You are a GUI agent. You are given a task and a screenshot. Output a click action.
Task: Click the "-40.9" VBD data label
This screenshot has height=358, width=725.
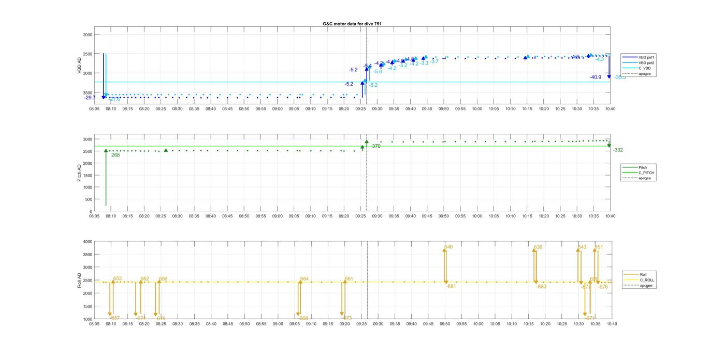click(596, 77)
